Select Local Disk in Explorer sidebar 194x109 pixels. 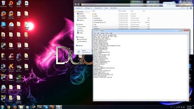(83, 39)
